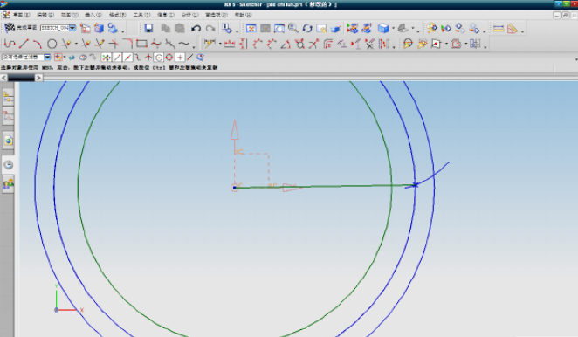Open the Roles sidebar tab
The width and height of the screenshot is (578, 337).
tap(8, 183)
